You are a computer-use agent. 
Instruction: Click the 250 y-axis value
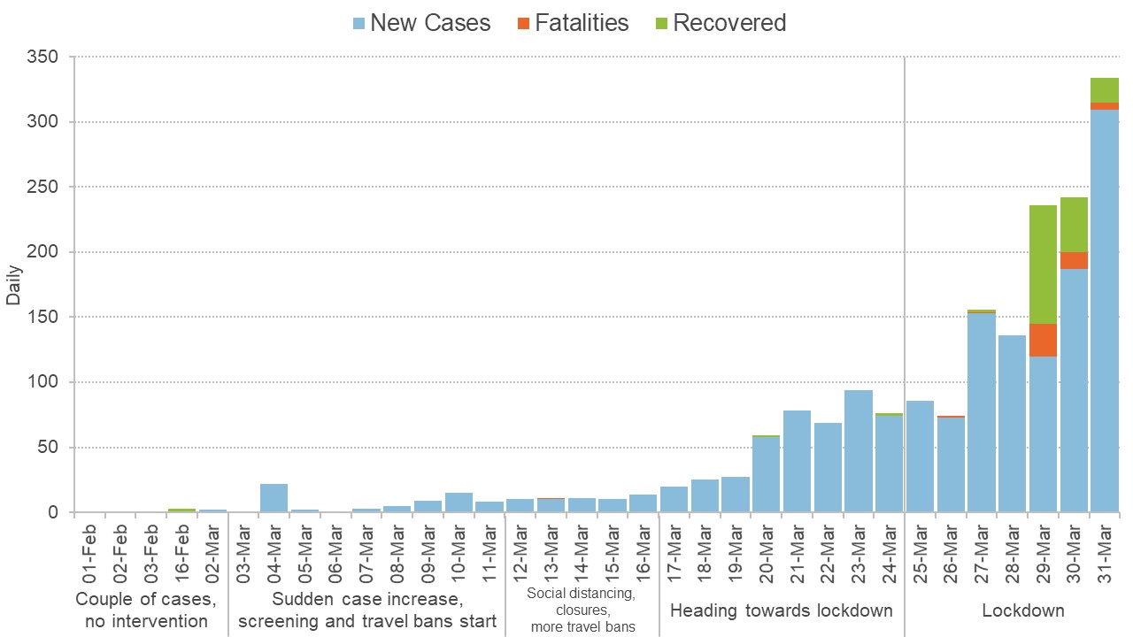point(43,187)
